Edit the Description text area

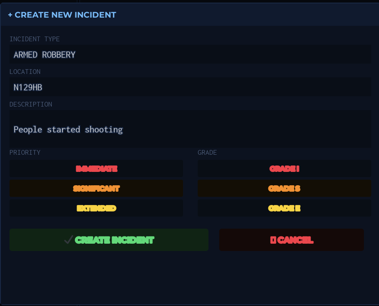click(190, 129)
